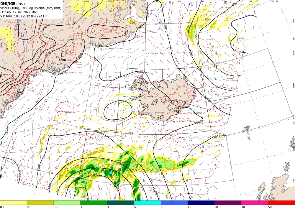Click the '25W' longitude label at top

pos(133,1)
